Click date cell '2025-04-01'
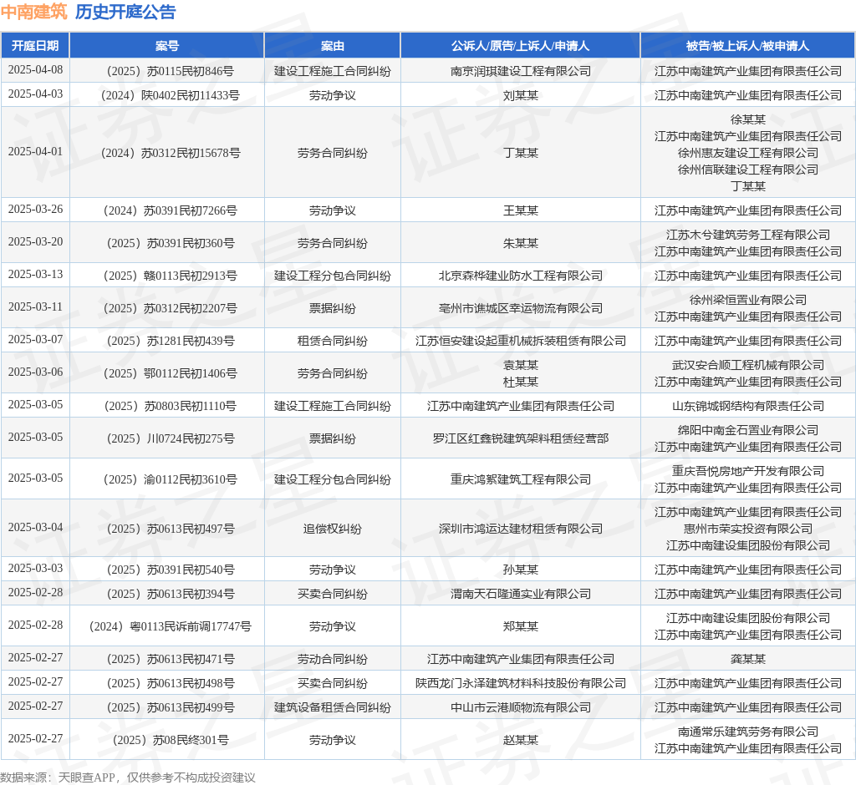Viewport: 856px width, 785px height. click(x=35, y=151)
